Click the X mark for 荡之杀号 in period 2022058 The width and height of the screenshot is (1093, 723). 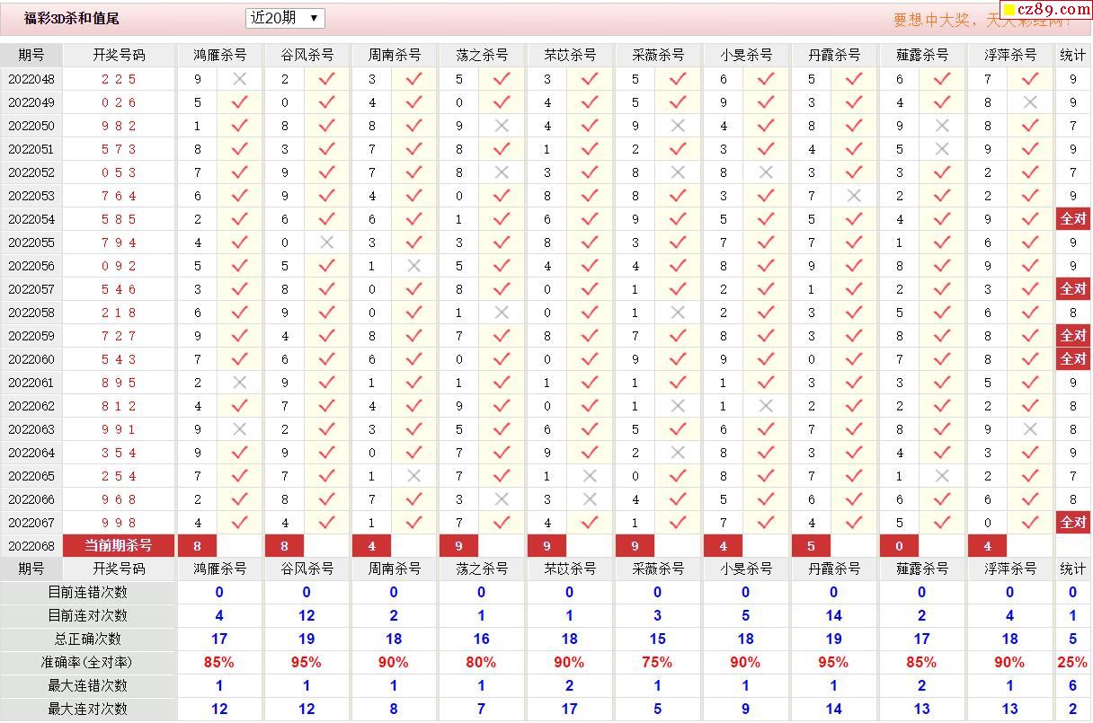502,313
